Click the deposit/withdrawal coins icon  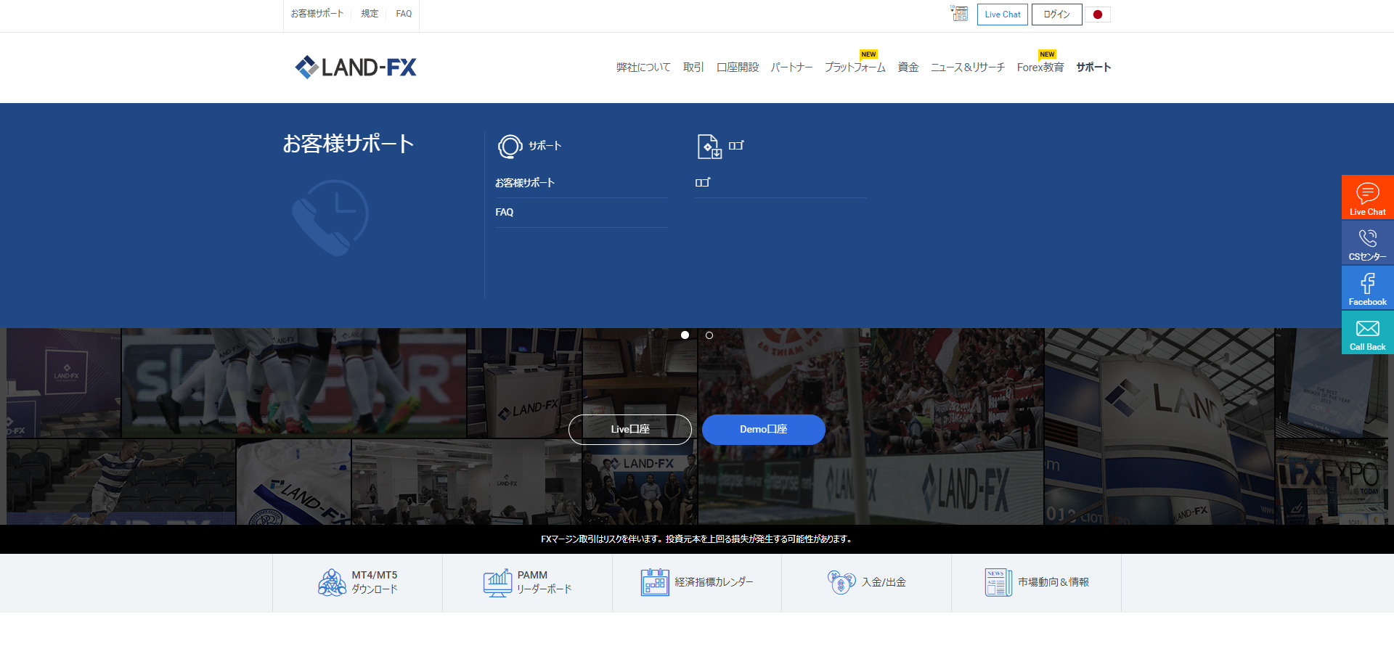(840, 582)
